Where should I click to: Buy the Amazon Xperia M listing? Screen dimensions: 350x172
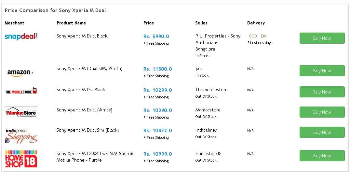tap(322, 71)
